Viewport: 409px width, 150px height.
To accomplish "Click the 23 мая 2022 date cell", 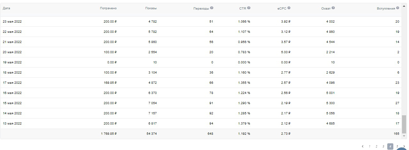I will [x=12, y=22].
